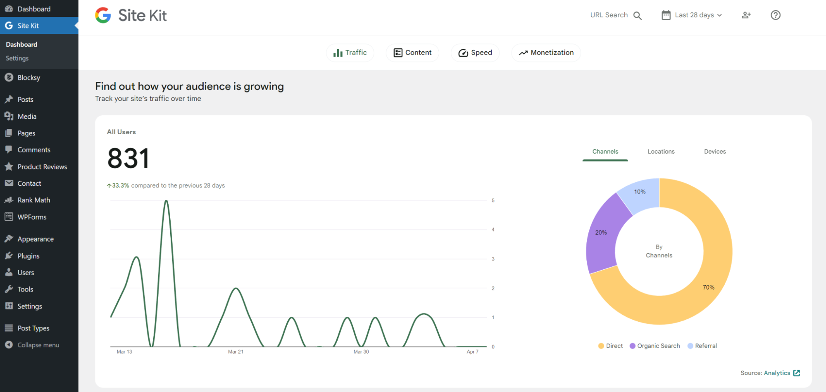Click the Rank Math icon

pyautogui.click(x=9, y=200)
